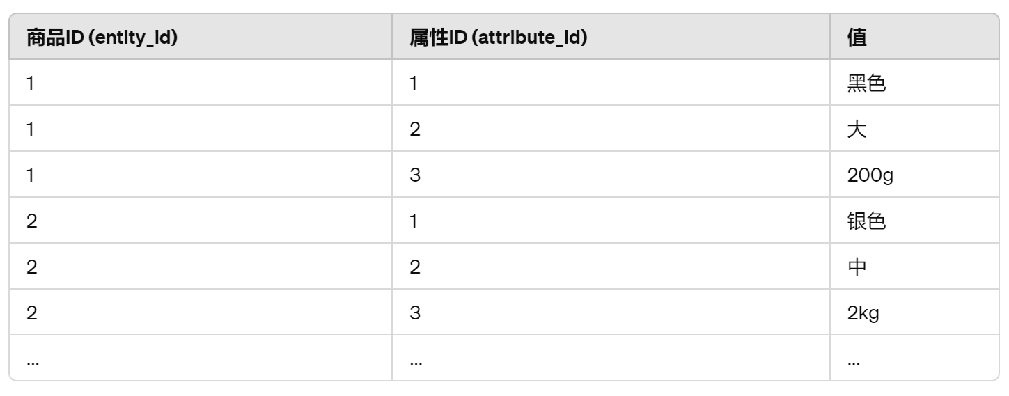The width and height of the screenshot is (1009, 396).
Task: Select the 黑色 value cell
Action: [866, 84]
